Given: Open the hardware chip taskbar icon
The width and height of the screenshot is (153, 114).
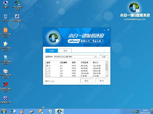Looking at the screenshot, I should pyautogui.click(x=32, y=112).
